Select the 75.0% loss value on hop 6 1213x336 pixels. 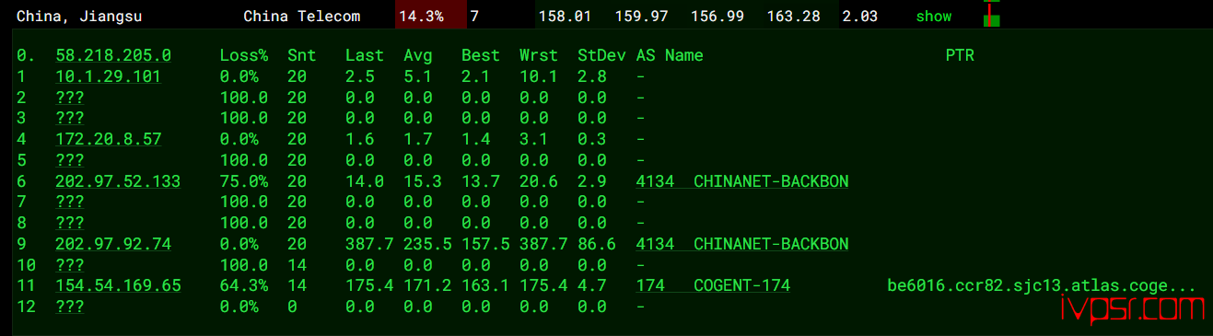[244, 181]
